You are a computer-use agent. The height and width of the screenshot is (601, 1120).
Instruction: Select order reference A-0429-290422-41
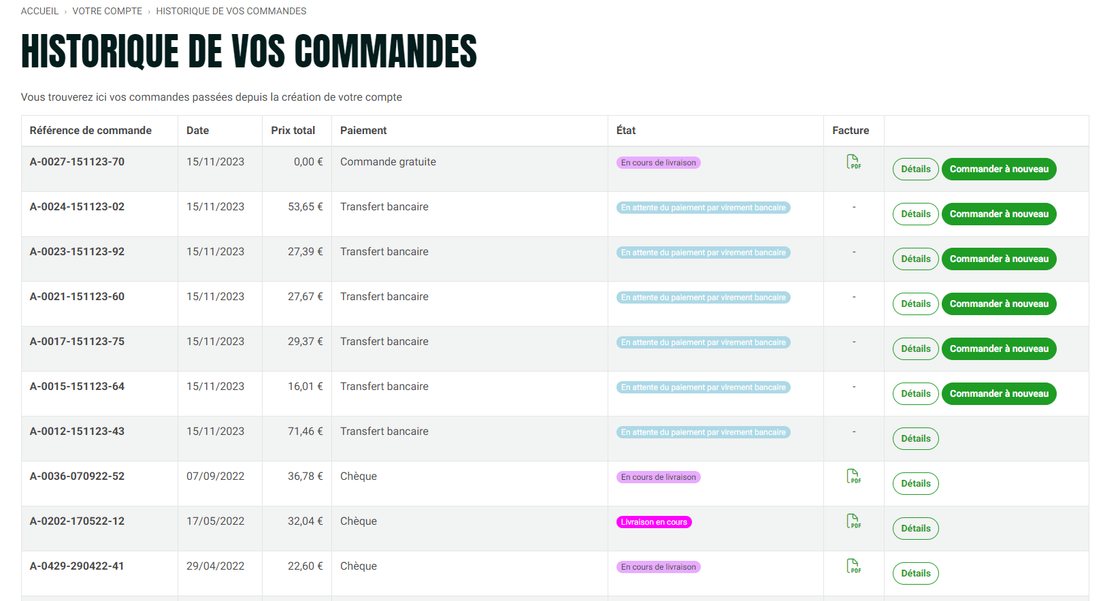(x=77, y=566)
